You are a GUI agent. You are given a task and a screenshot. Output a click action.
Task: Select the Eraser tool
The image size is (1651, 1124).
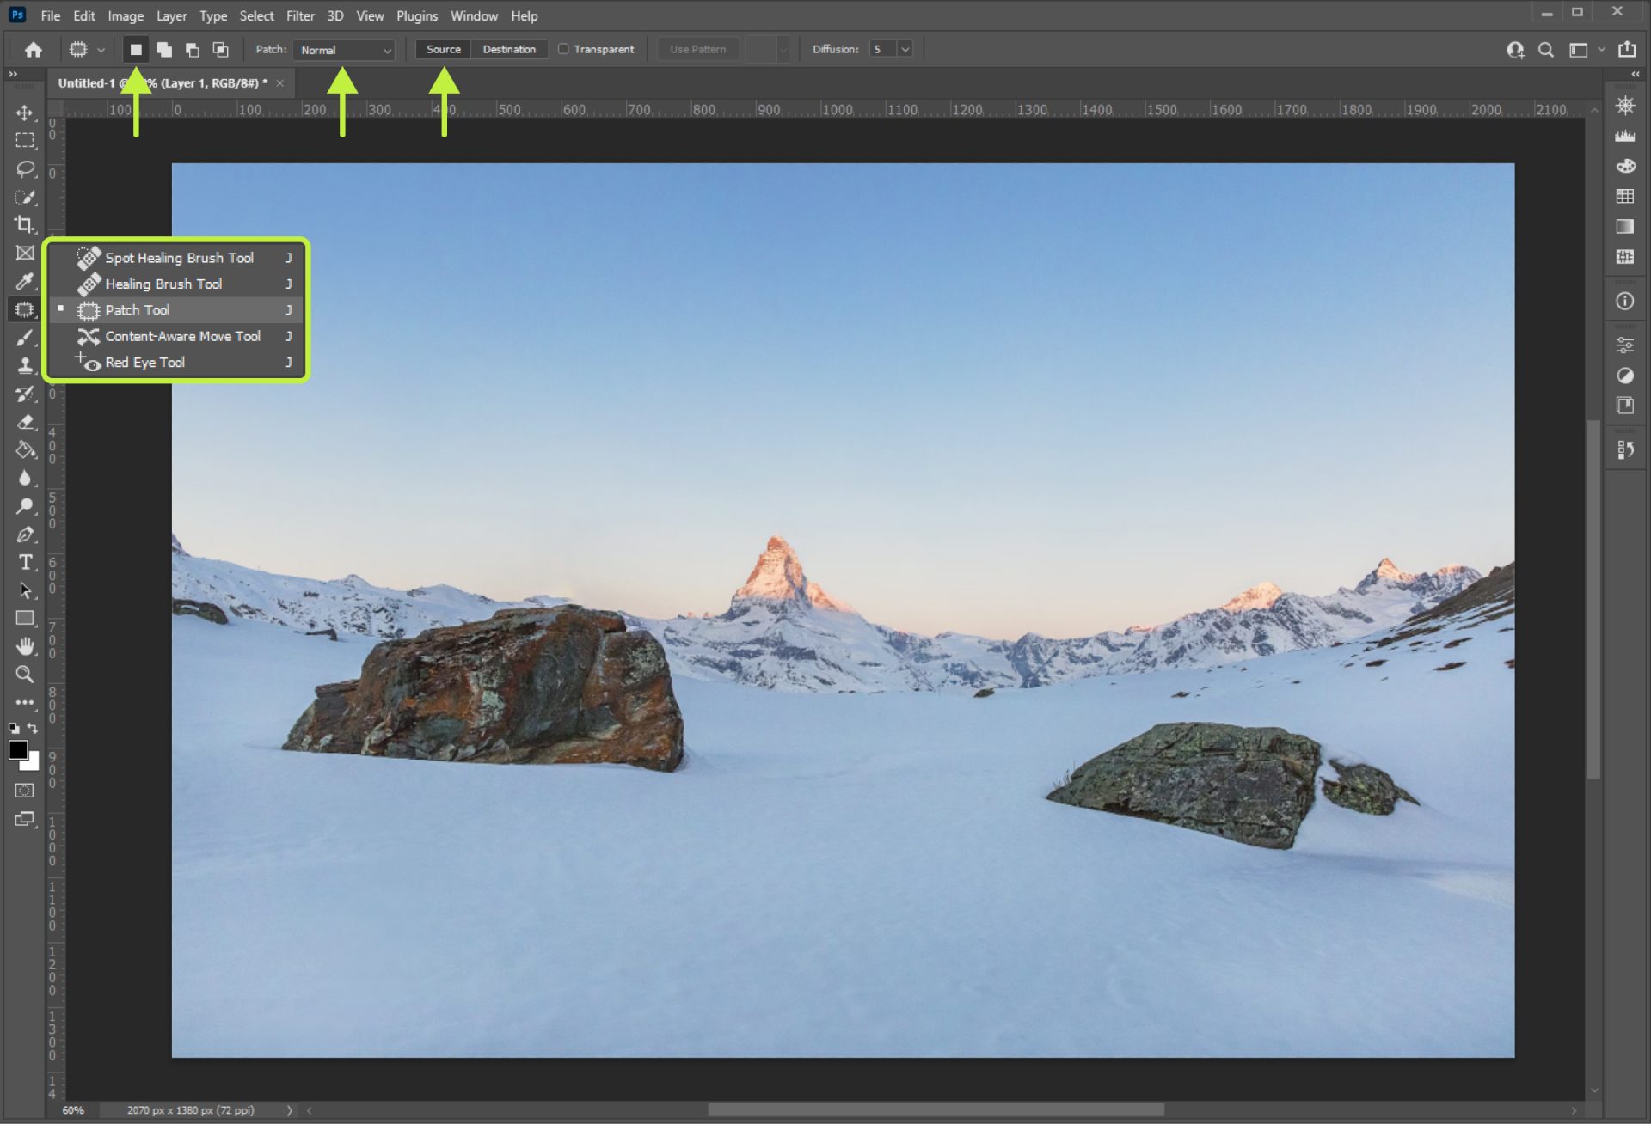[x=25, y=422]
